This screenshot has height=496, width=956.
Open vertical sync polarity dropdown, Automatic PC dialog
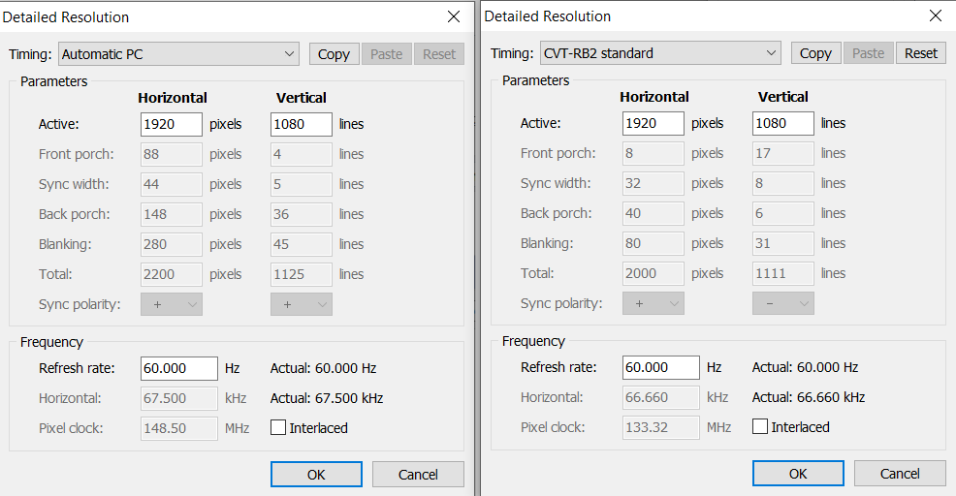coord(302,304)
